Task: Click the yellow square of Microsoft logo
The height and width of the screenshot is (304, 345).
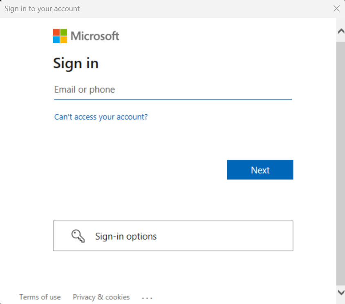Action: [63, 40]
